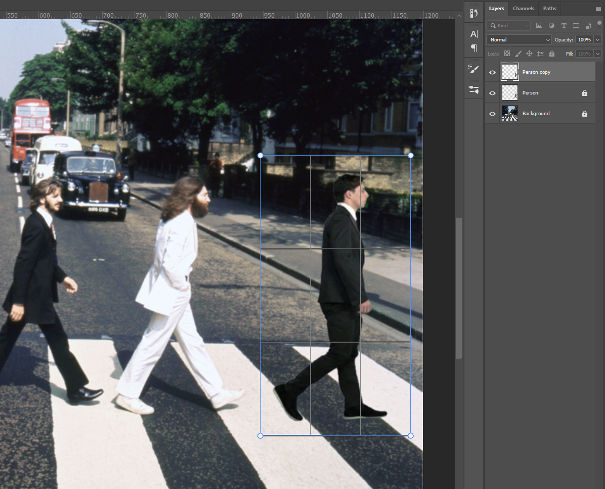Select the Person copy layer thumbnail

click(x=510, y=72)
